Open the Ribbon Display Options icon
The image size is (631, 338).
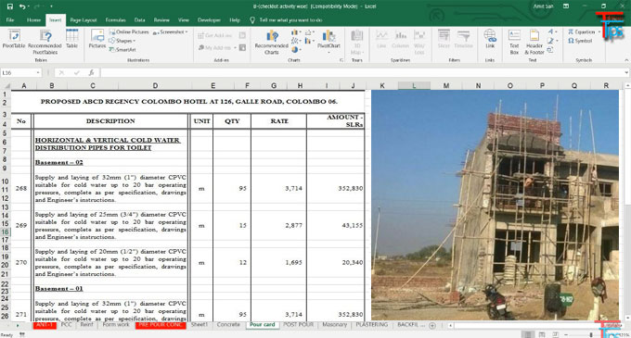[x=566, y=6]
